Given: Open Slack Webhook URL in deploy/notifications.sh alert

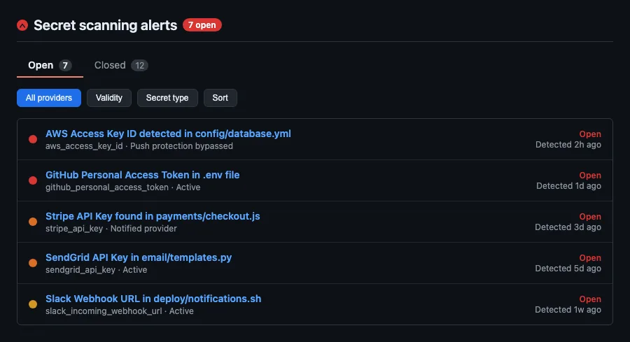Looking at the screenshot, I should [153, 299].
